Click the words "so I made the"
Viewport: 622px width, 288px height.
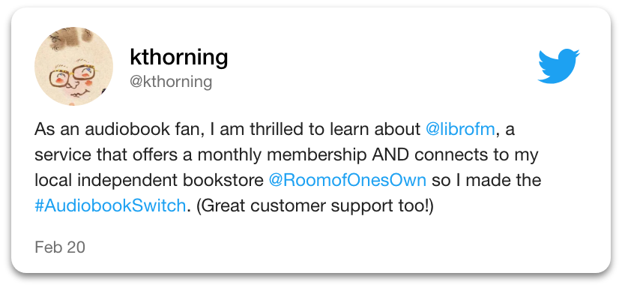486,180
